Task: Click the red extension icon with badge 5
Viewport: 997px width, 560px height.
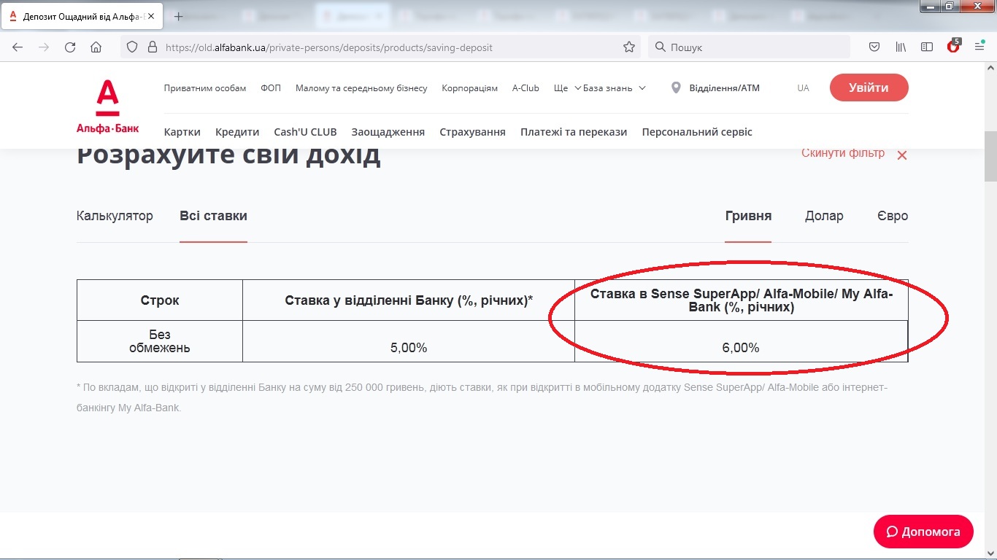Action: (x=953, y=47)
